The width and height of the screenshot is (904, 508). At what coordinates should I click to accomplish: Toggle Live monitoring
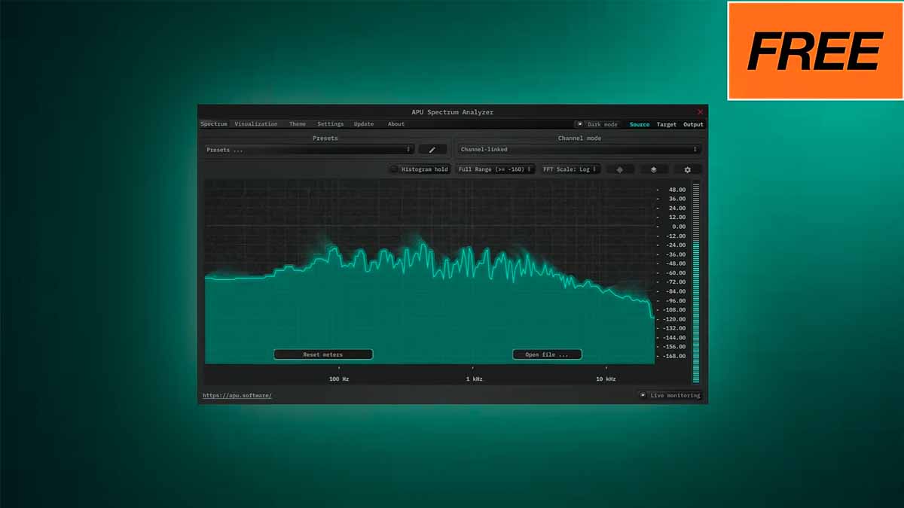coord(643,395)
